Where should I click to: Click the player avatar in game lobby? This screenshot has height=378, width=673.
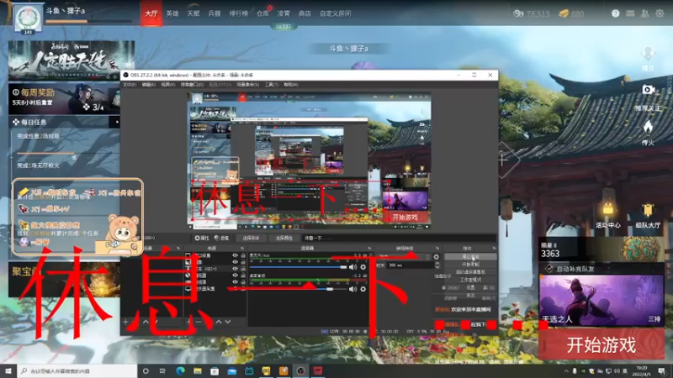29,18
